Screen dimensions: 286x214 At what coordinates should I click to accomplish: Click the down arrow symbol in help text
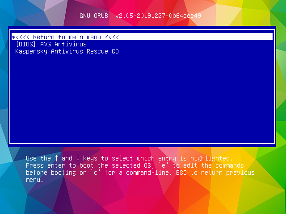[78, 158]
